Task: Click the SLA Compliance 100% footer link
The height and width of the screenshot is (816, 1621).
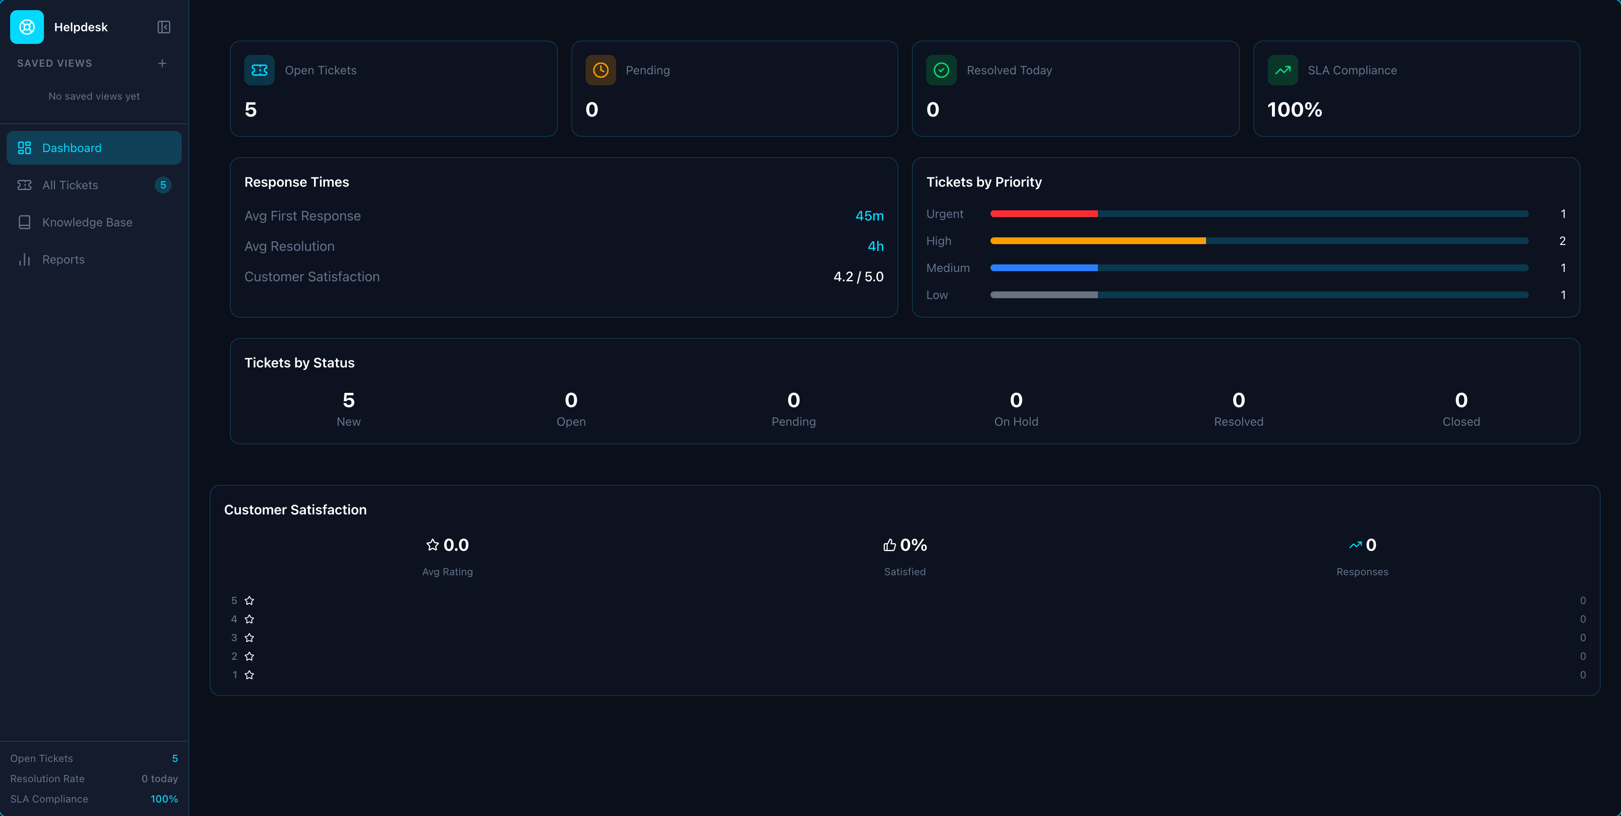Action: pos(164,799)
